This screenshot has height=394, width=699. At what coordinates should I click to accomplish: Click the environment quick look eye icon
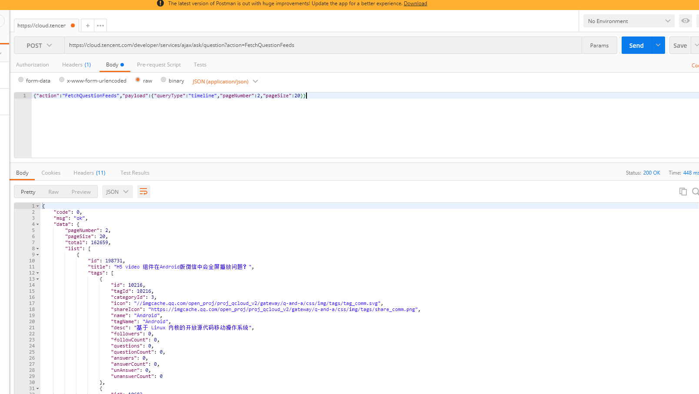click(685, 21)
